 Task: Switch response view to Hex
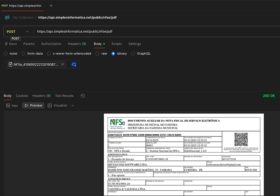click(x=12, y=106)
